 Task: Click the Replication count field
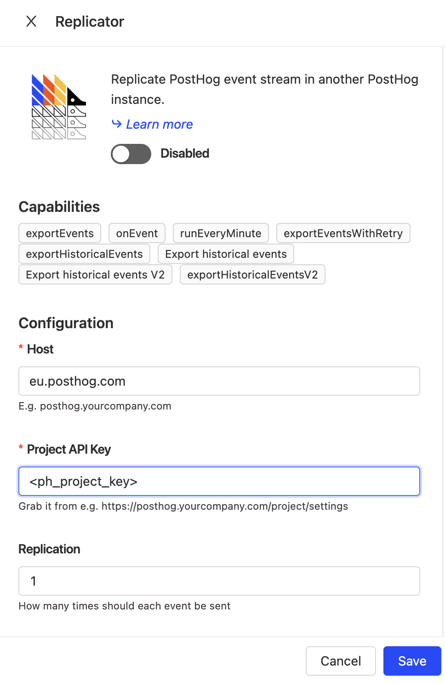click(x=219, y=581)
